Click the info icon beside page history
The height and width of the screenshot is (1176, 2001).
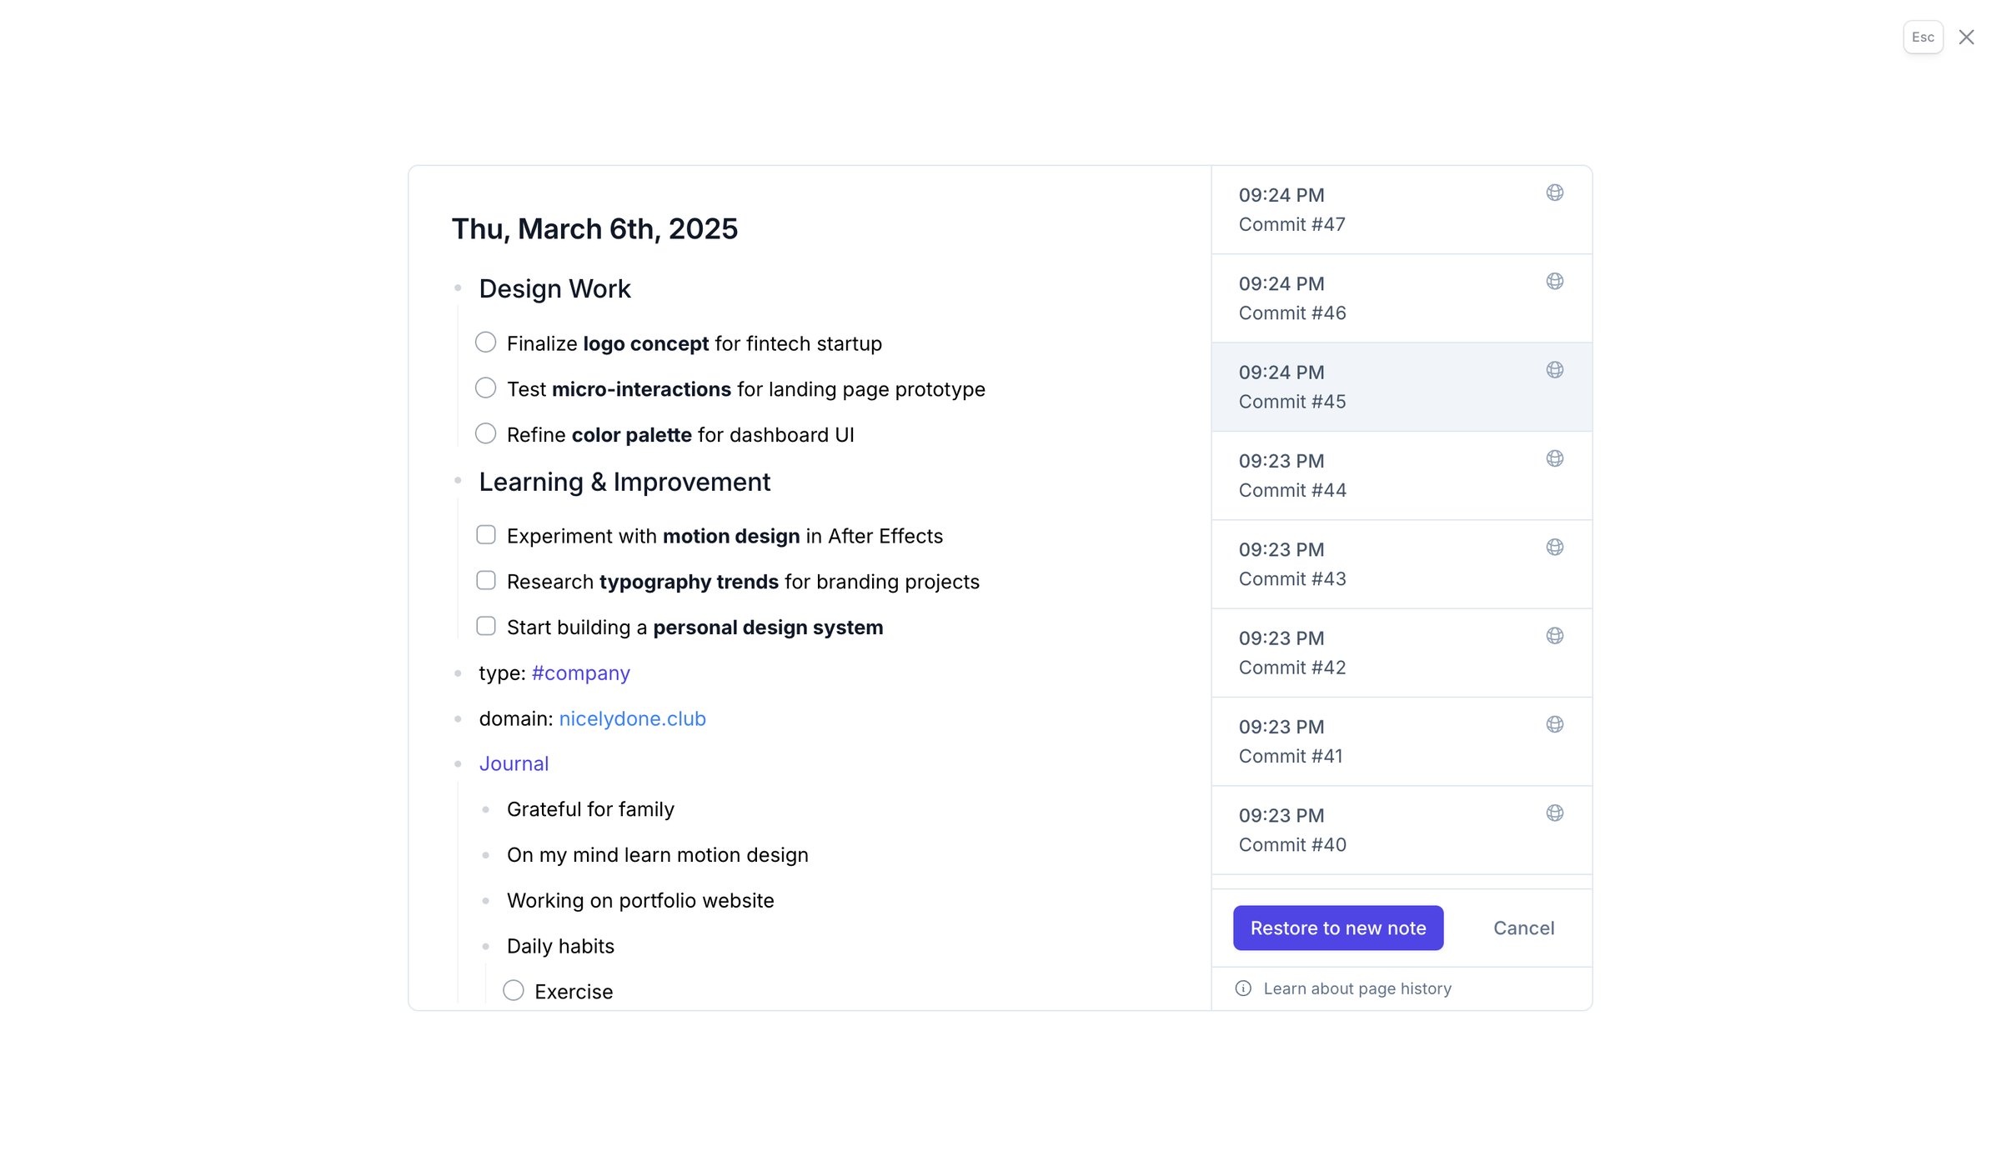pyautogui.click(x=1243, y=988)
